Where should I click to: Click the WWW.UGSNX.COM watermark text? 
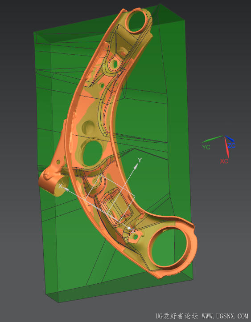(x=225, y=316)
